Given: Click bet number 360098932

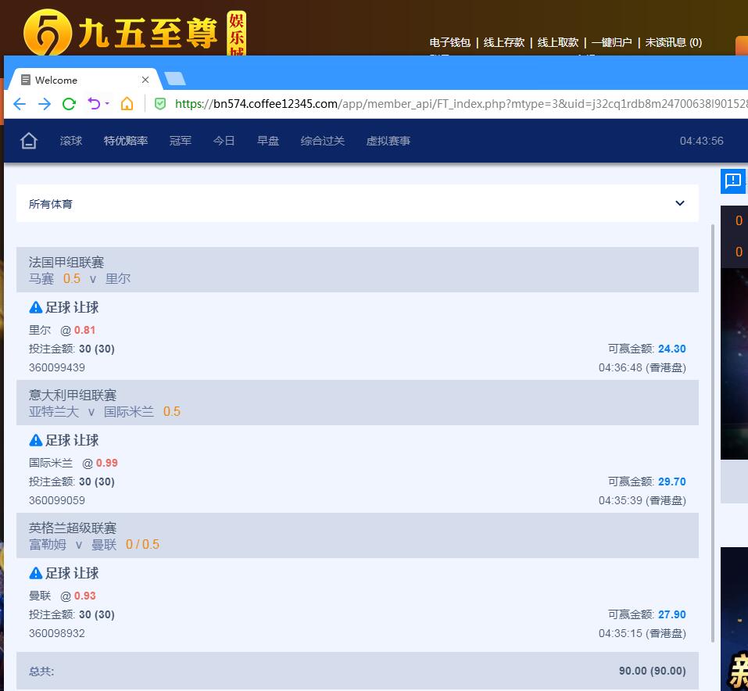Looking at the screenshot, I should [57, 633].
